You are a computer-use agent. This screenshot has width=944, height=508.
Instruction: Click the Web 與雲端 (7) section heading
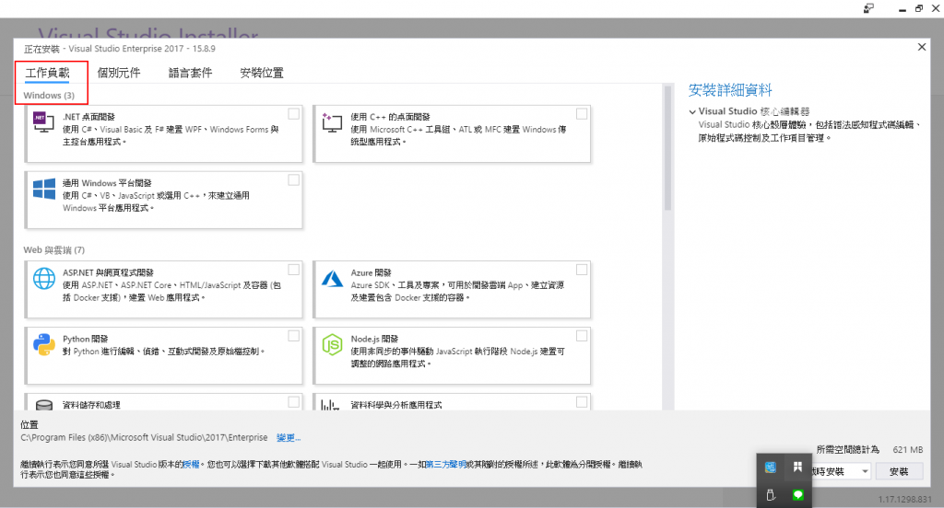point(54,250)
